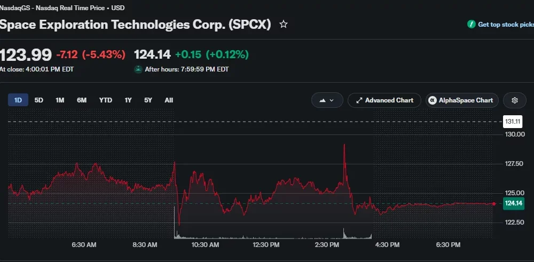Viewport: 534px width, 262px height.
Task: Click the current price marker 124.14
Action: (x=514, y=203)
